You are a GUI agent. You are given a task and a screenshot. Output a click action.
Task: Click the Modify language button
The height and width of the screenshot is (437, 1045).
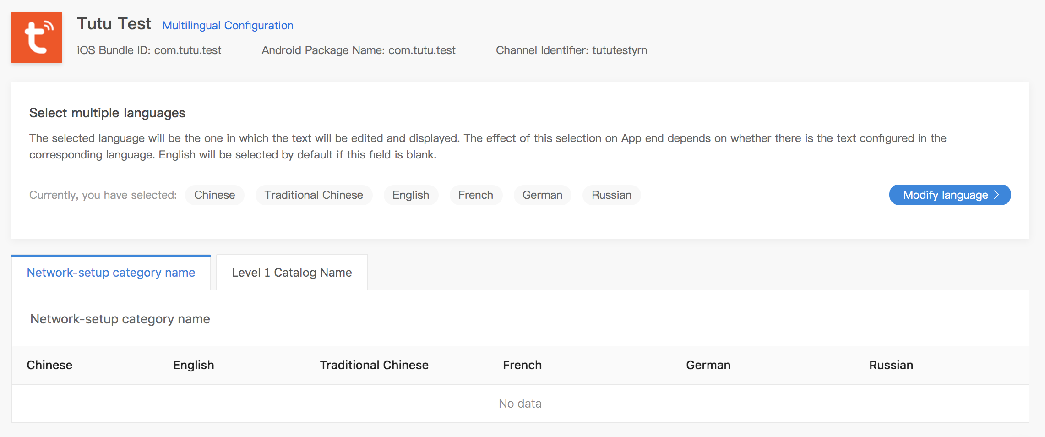click(x=950, y=195)
